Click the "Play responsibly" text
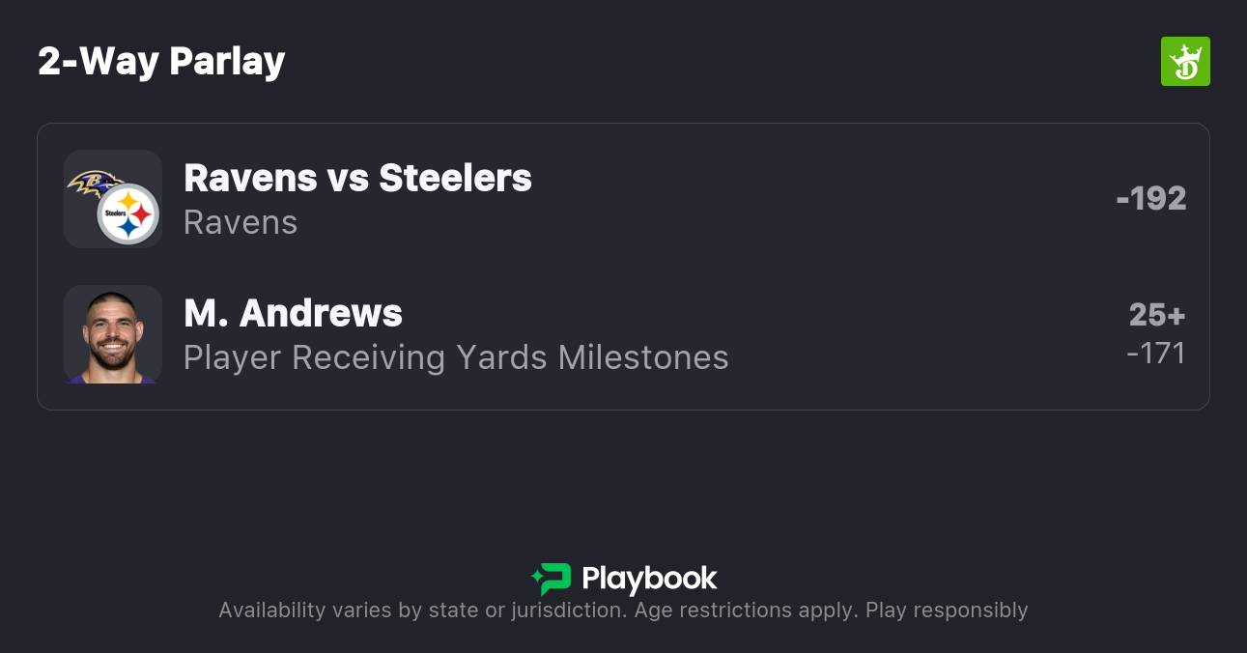1247x653 pixels. (947, 610)
